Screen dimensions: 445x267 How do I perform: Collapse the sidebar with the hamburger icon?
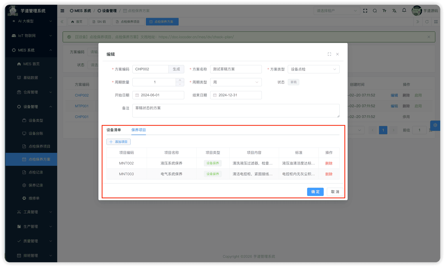coord(62,11)
